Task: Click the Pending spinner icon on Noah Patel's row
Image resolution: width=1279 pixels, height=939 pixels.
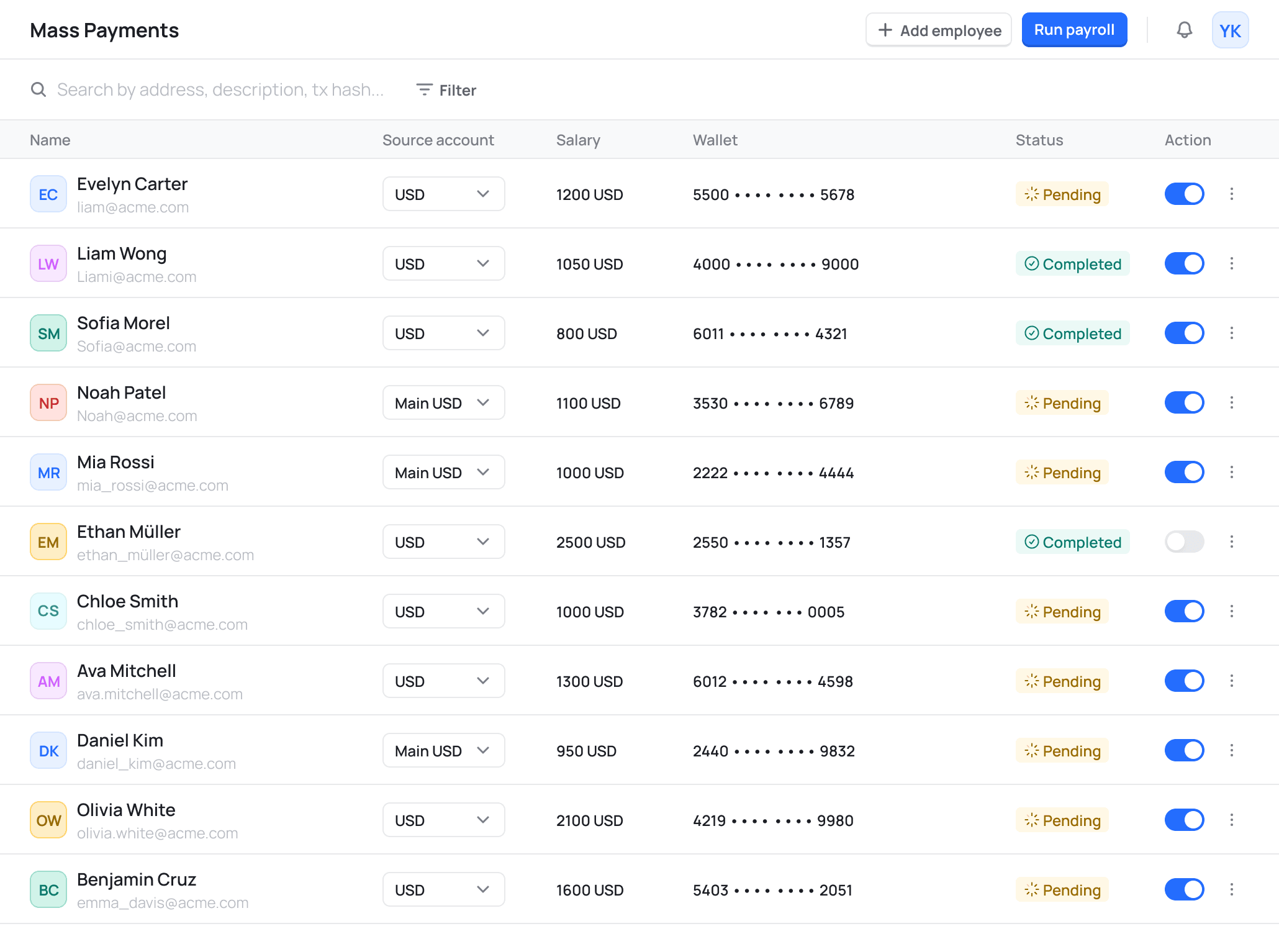Action: tap(1031, 402)
